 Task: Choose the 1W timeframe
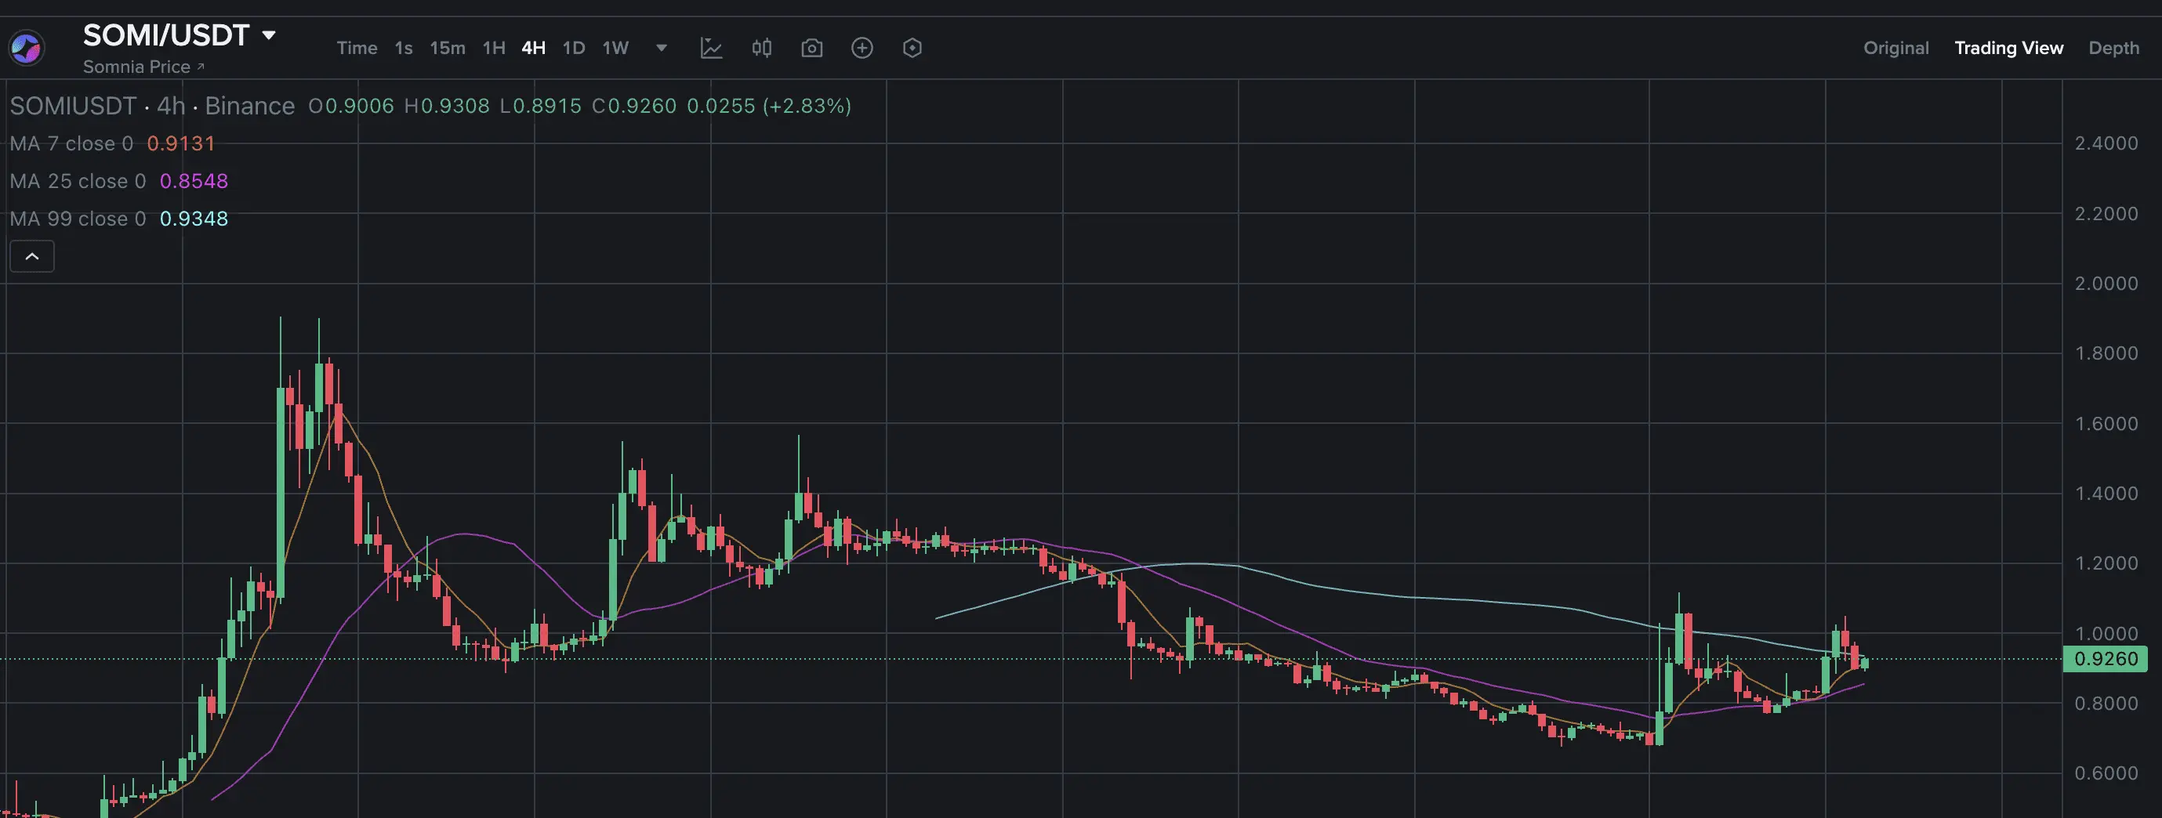click(615, 48)
